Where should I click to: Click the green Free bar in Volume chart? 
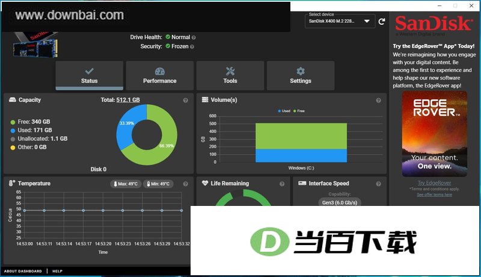(x=301, y=136)
